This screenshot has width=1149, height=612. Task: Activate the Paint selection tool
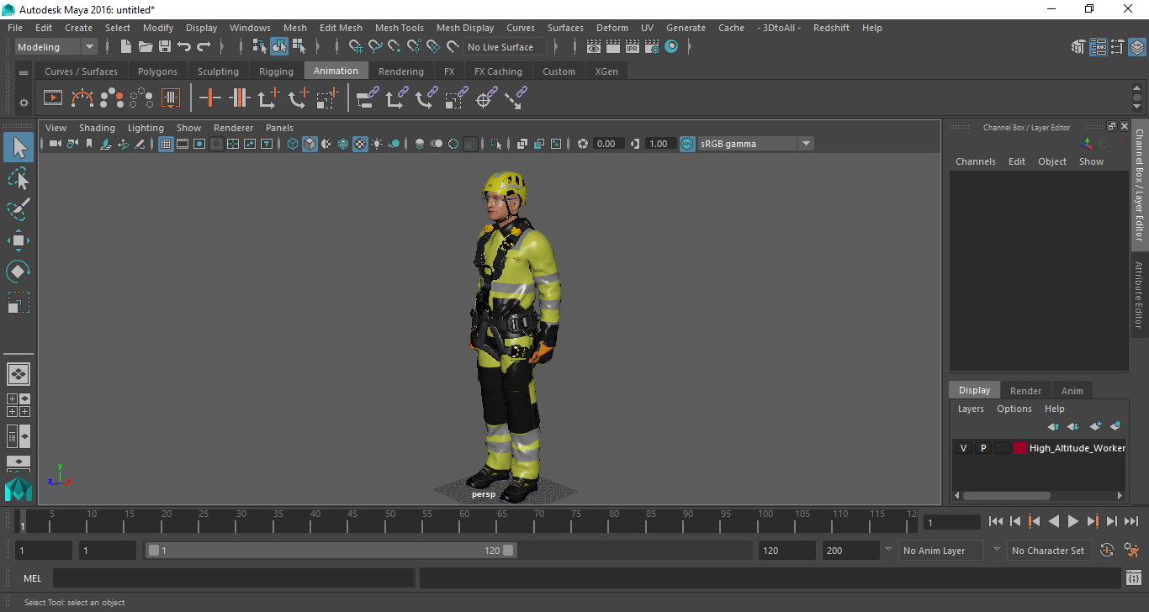click(19, 209)
